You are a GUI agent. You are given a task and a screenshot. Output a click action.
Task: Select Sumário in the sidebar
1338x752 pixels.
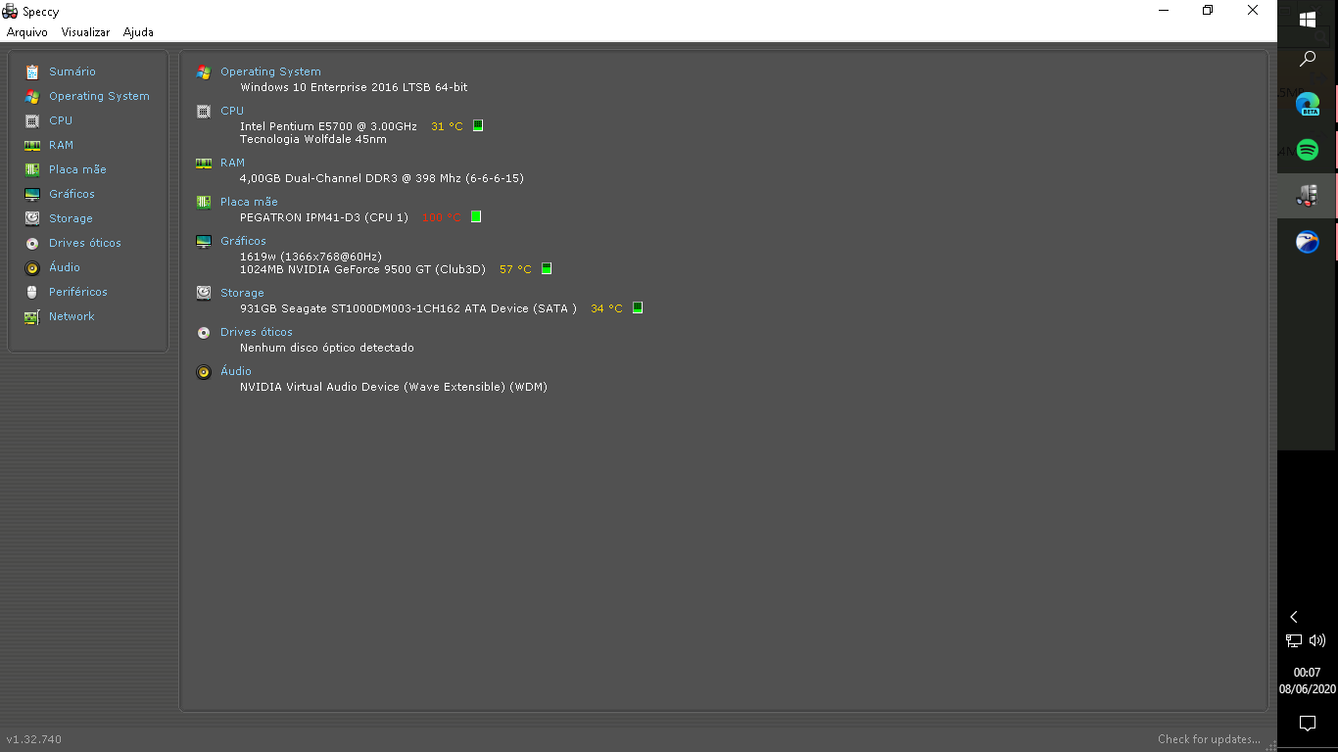(72, 71)
